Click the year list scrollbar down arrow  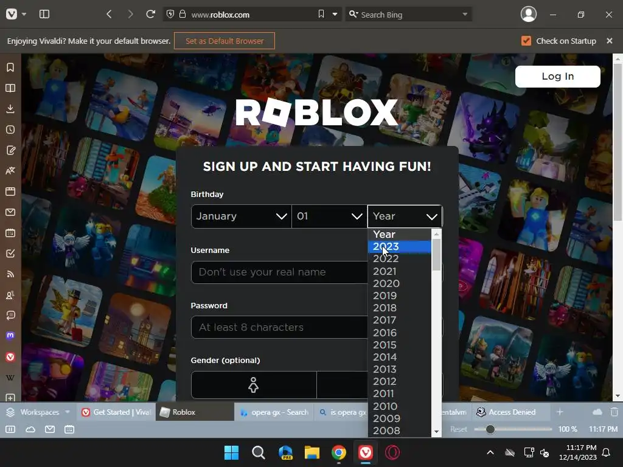coord(437,432)
